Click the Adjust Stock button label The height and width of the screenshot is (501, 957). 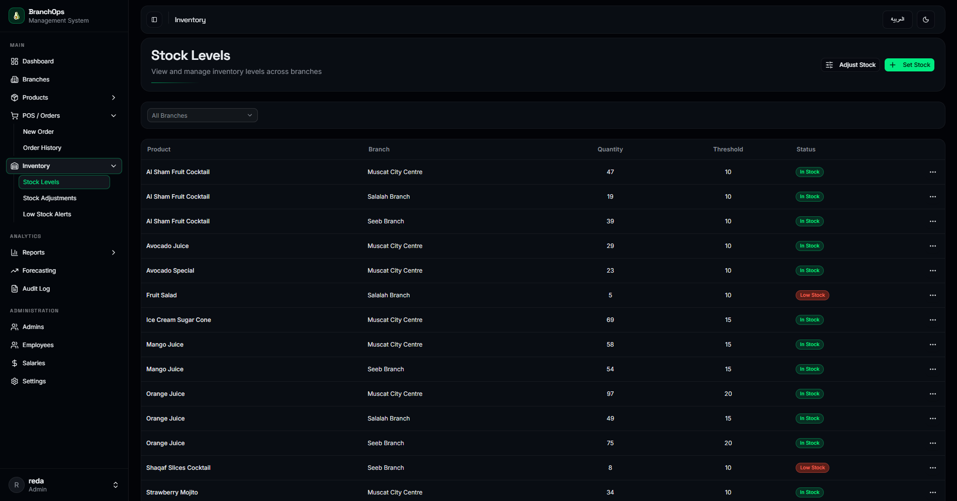pos(857,65)
